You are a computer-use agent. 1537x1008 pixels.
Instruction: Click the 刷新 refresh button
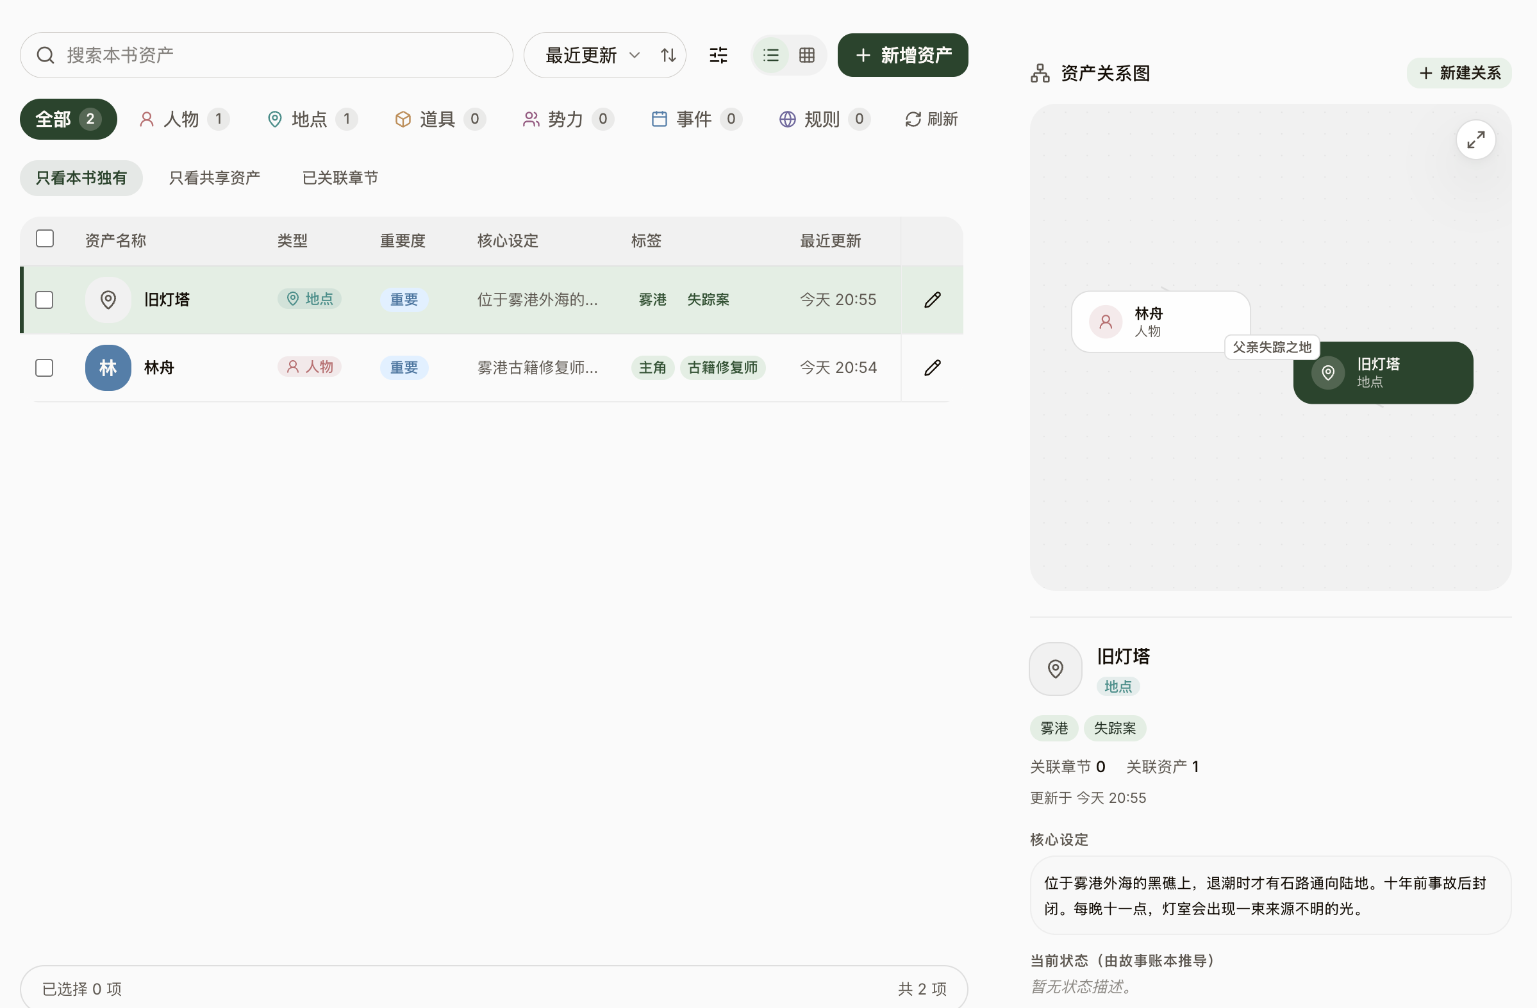(x=931, y=119)
